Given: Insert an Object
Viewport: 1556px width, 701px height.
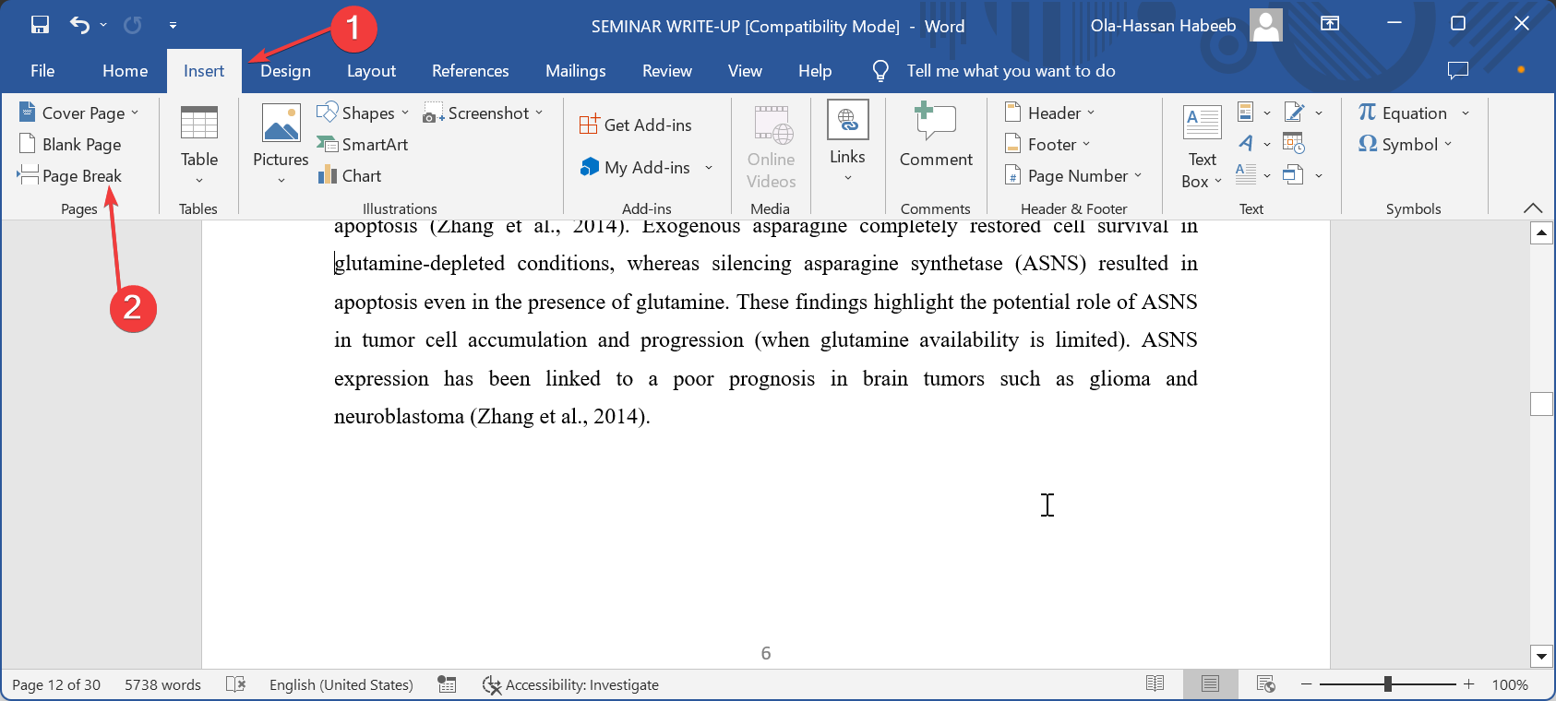Looking at the screenshot, I should click(x=1303, y=174).
